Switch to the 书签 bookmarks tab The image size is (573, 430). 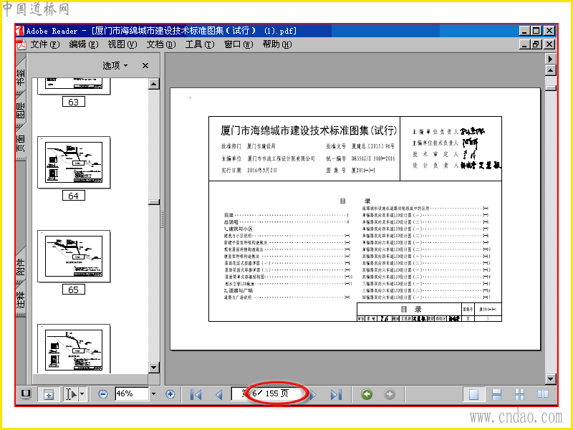point(21,77)
